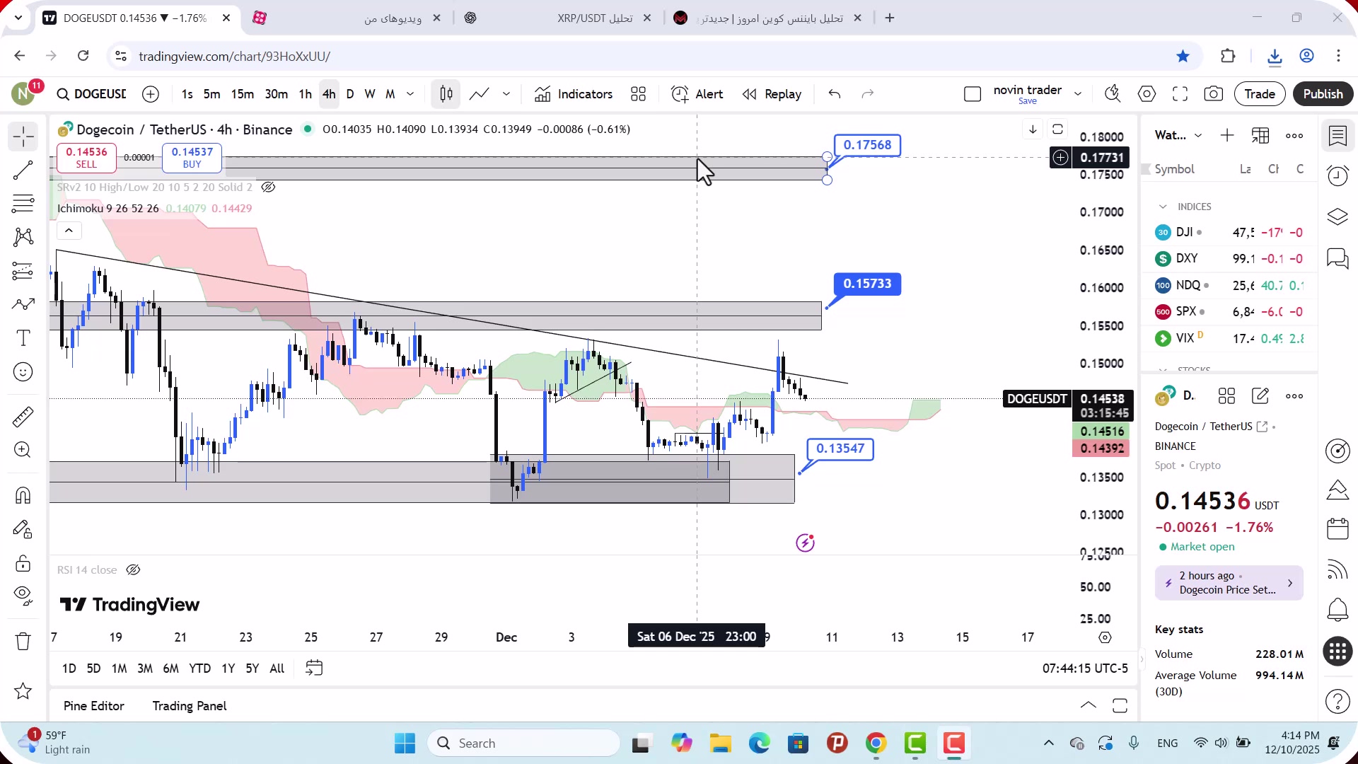This screenshot has height=764, width=1358.
Task: Open the Trade panel button
Action: point(1260,94)
